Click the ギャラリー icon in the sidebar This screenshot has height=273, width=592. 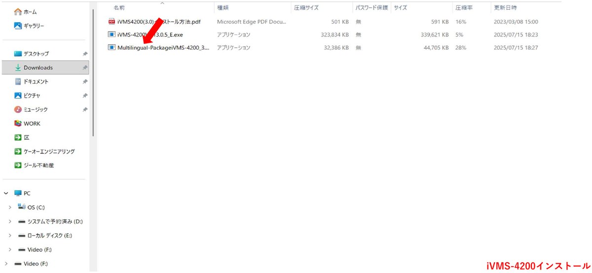point(18,25)
